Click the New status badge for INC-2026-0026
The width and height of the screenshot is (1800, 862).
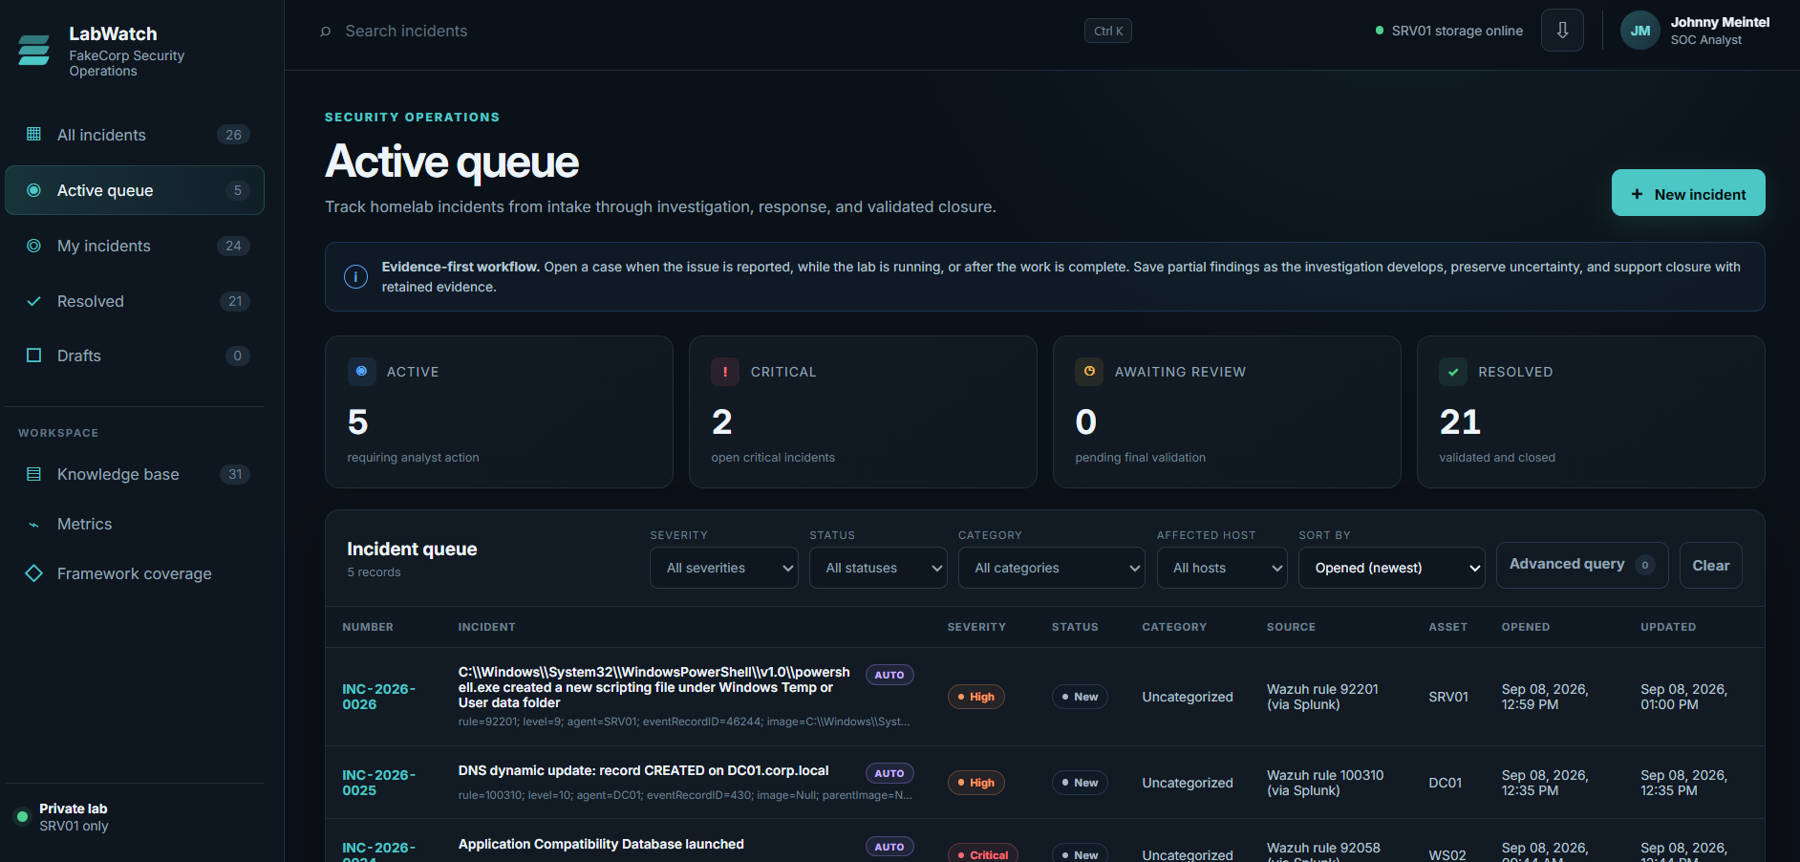click(1080, 697)
